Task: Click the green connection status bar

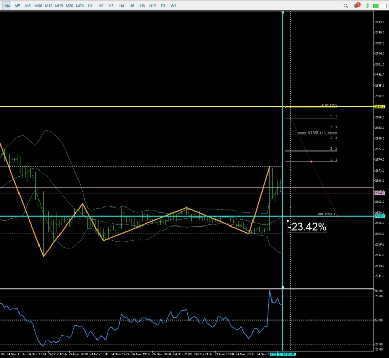Action: 380,5
